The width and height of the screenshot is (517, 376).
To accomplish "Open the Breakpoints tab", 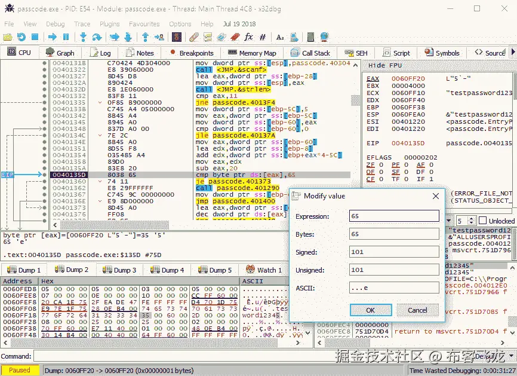I will (x=191, y=53).
